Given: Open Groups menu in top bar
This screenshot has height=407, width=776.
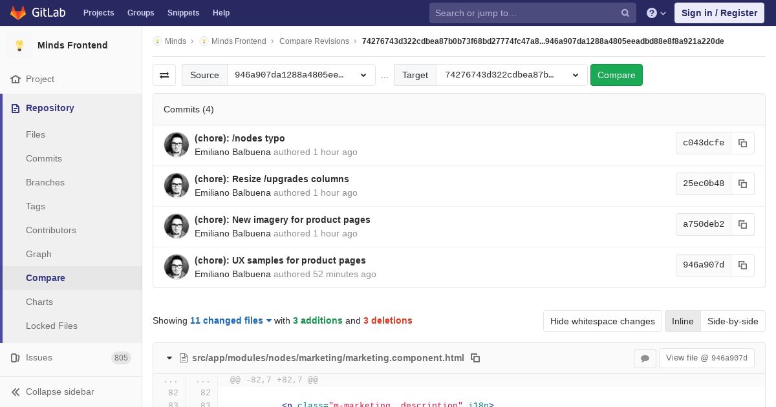Looking at the screenshot, I should click(x=141, y=13).
